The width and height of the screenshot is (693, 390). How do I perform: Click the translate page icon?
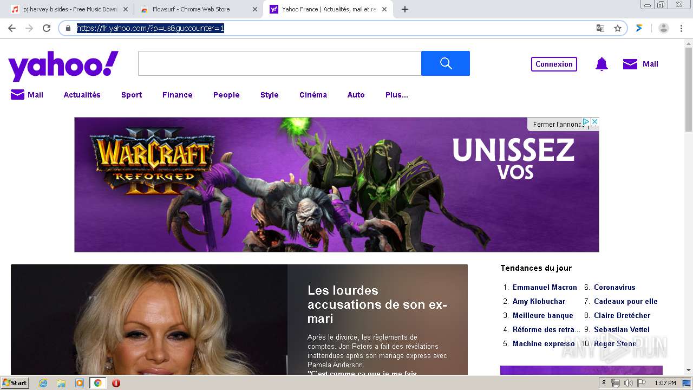(600, 28)
